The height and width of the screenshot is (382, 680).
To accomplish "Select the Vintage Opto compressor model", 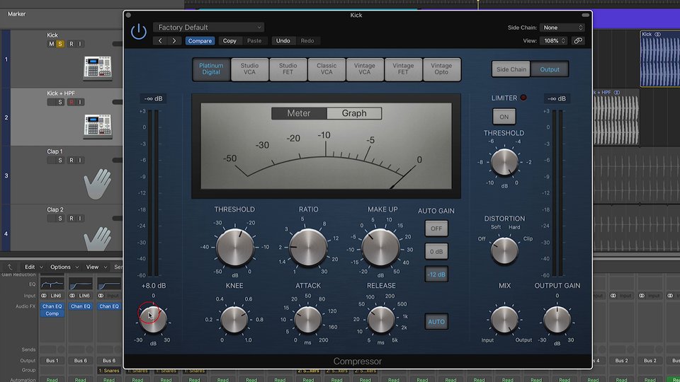I will pyautogui.click(x=441, y=69).
